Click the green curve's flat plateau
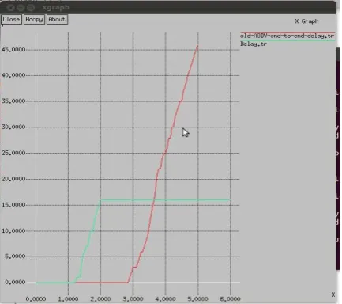Image resolution: width=342 pixels, height=304 pixels. pyautogui.click(x=165, y=200)
